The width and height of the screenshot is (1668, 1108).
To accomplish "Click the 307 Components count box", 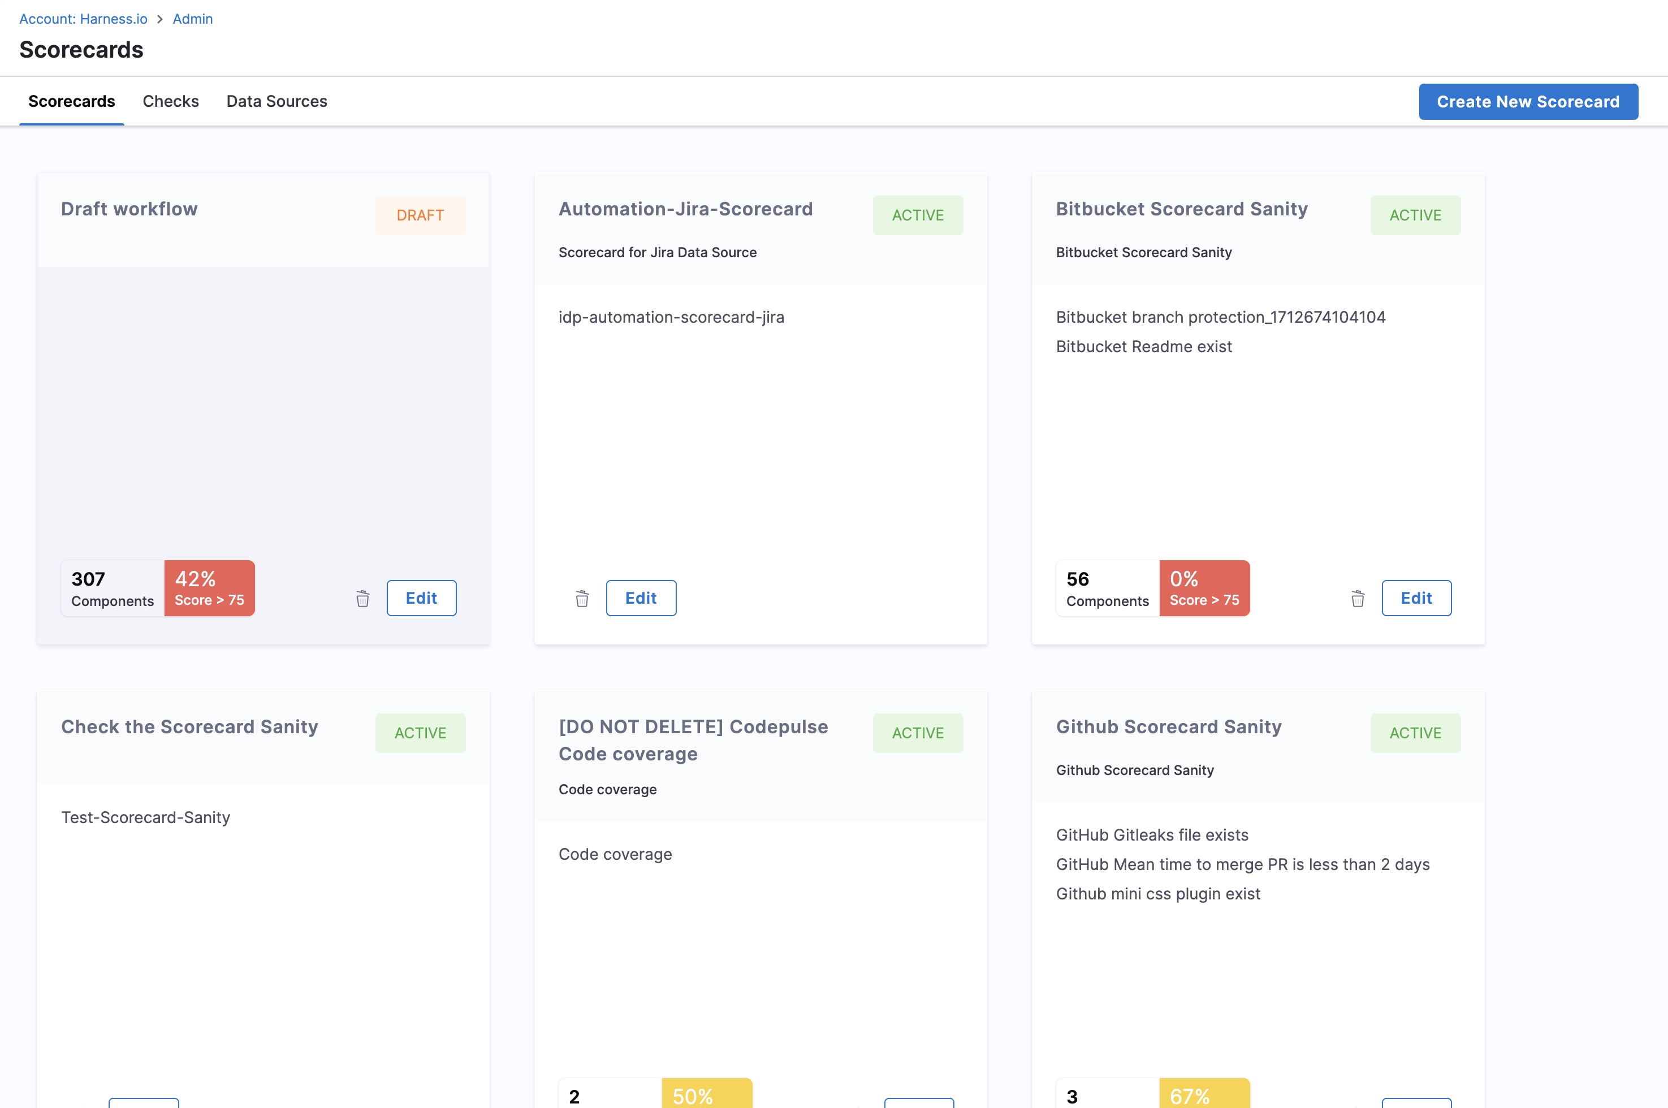I will [x=113, y=588].
